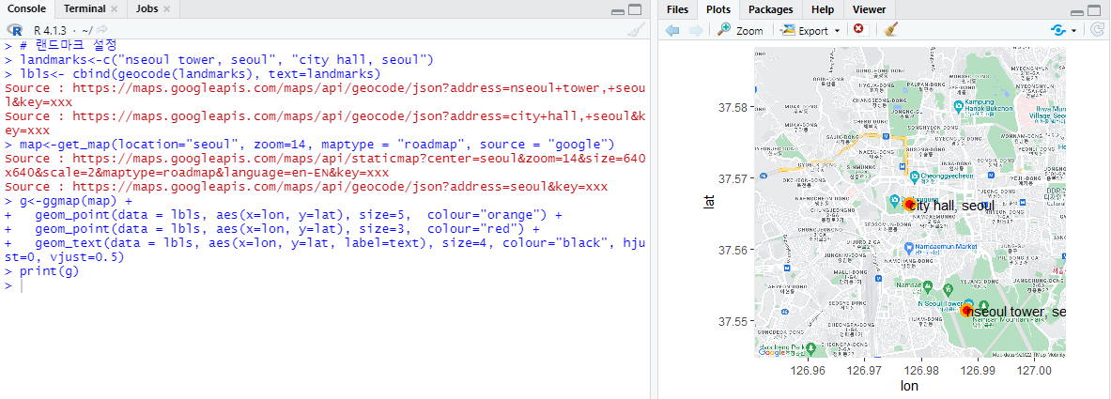1111x399 pixels.
Task: Click the 'lat' axis title
Action: (x=709, y=202)
